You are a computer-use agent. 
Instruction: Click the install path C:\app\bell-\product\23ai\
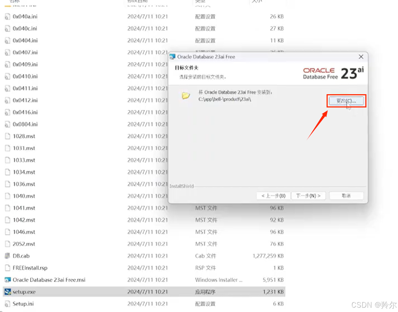click(225, 99)
